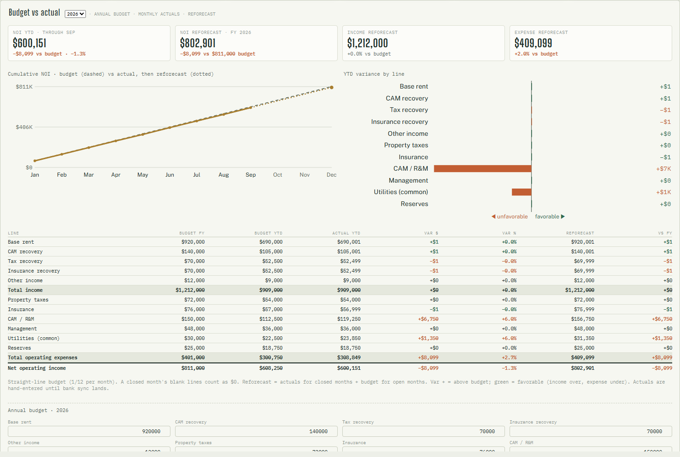Select the 'Budget vs actual' page title
Viewport: 680px width, 457px height.
tap(34, 12)
